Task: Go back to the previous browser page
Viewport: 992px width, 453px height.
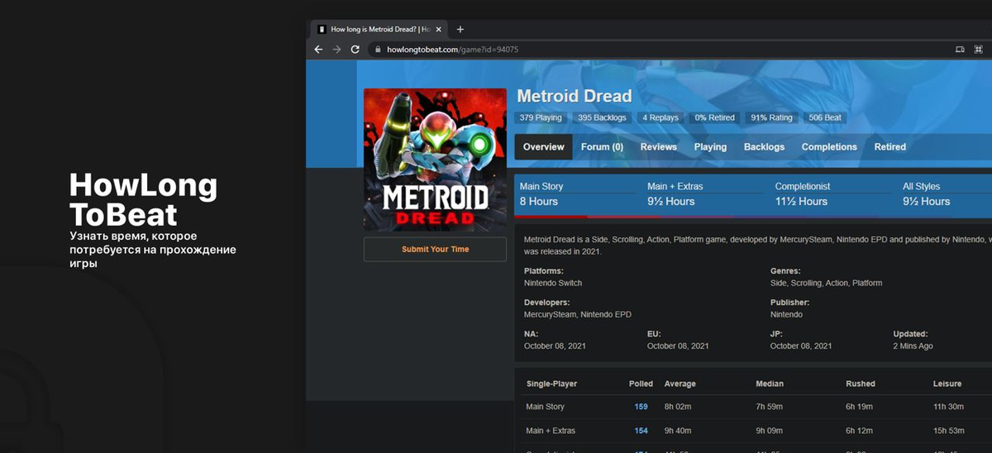Action: point(318,50)
